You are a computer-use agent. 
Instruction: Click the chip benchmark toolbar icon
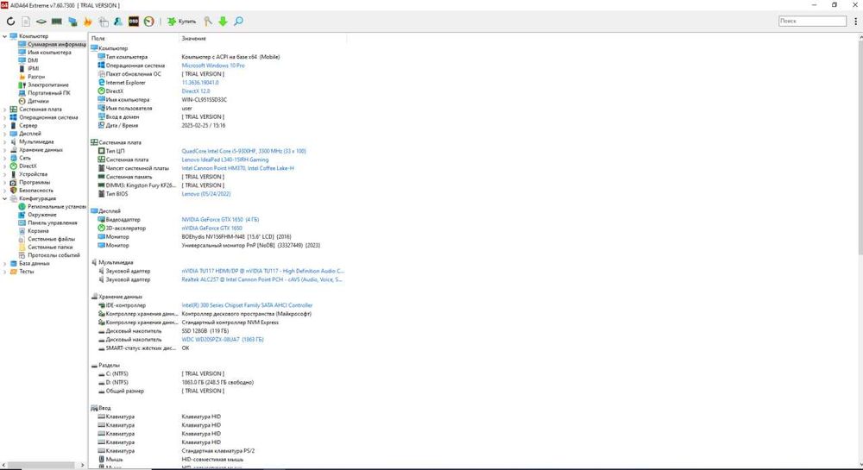41,22
